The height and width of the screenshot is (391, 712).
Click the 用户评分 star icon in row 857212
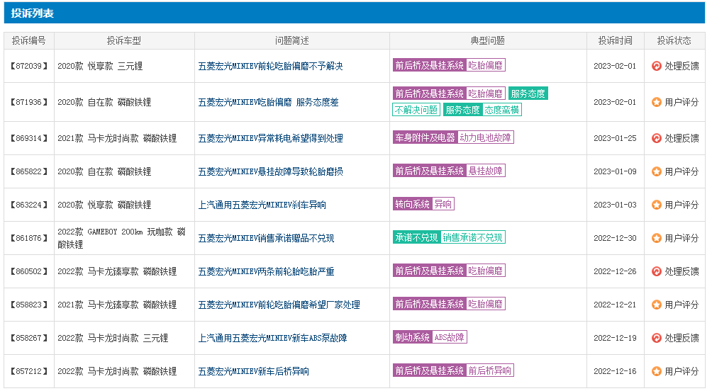click(x=656, y=371)
